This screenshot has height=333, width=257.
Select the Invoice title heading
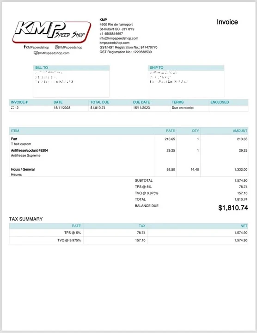click(227, 22)
